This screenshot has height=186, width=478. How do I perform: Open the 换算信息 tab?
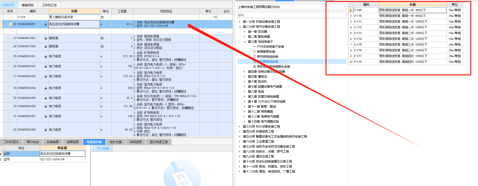[x=73, y=142]
